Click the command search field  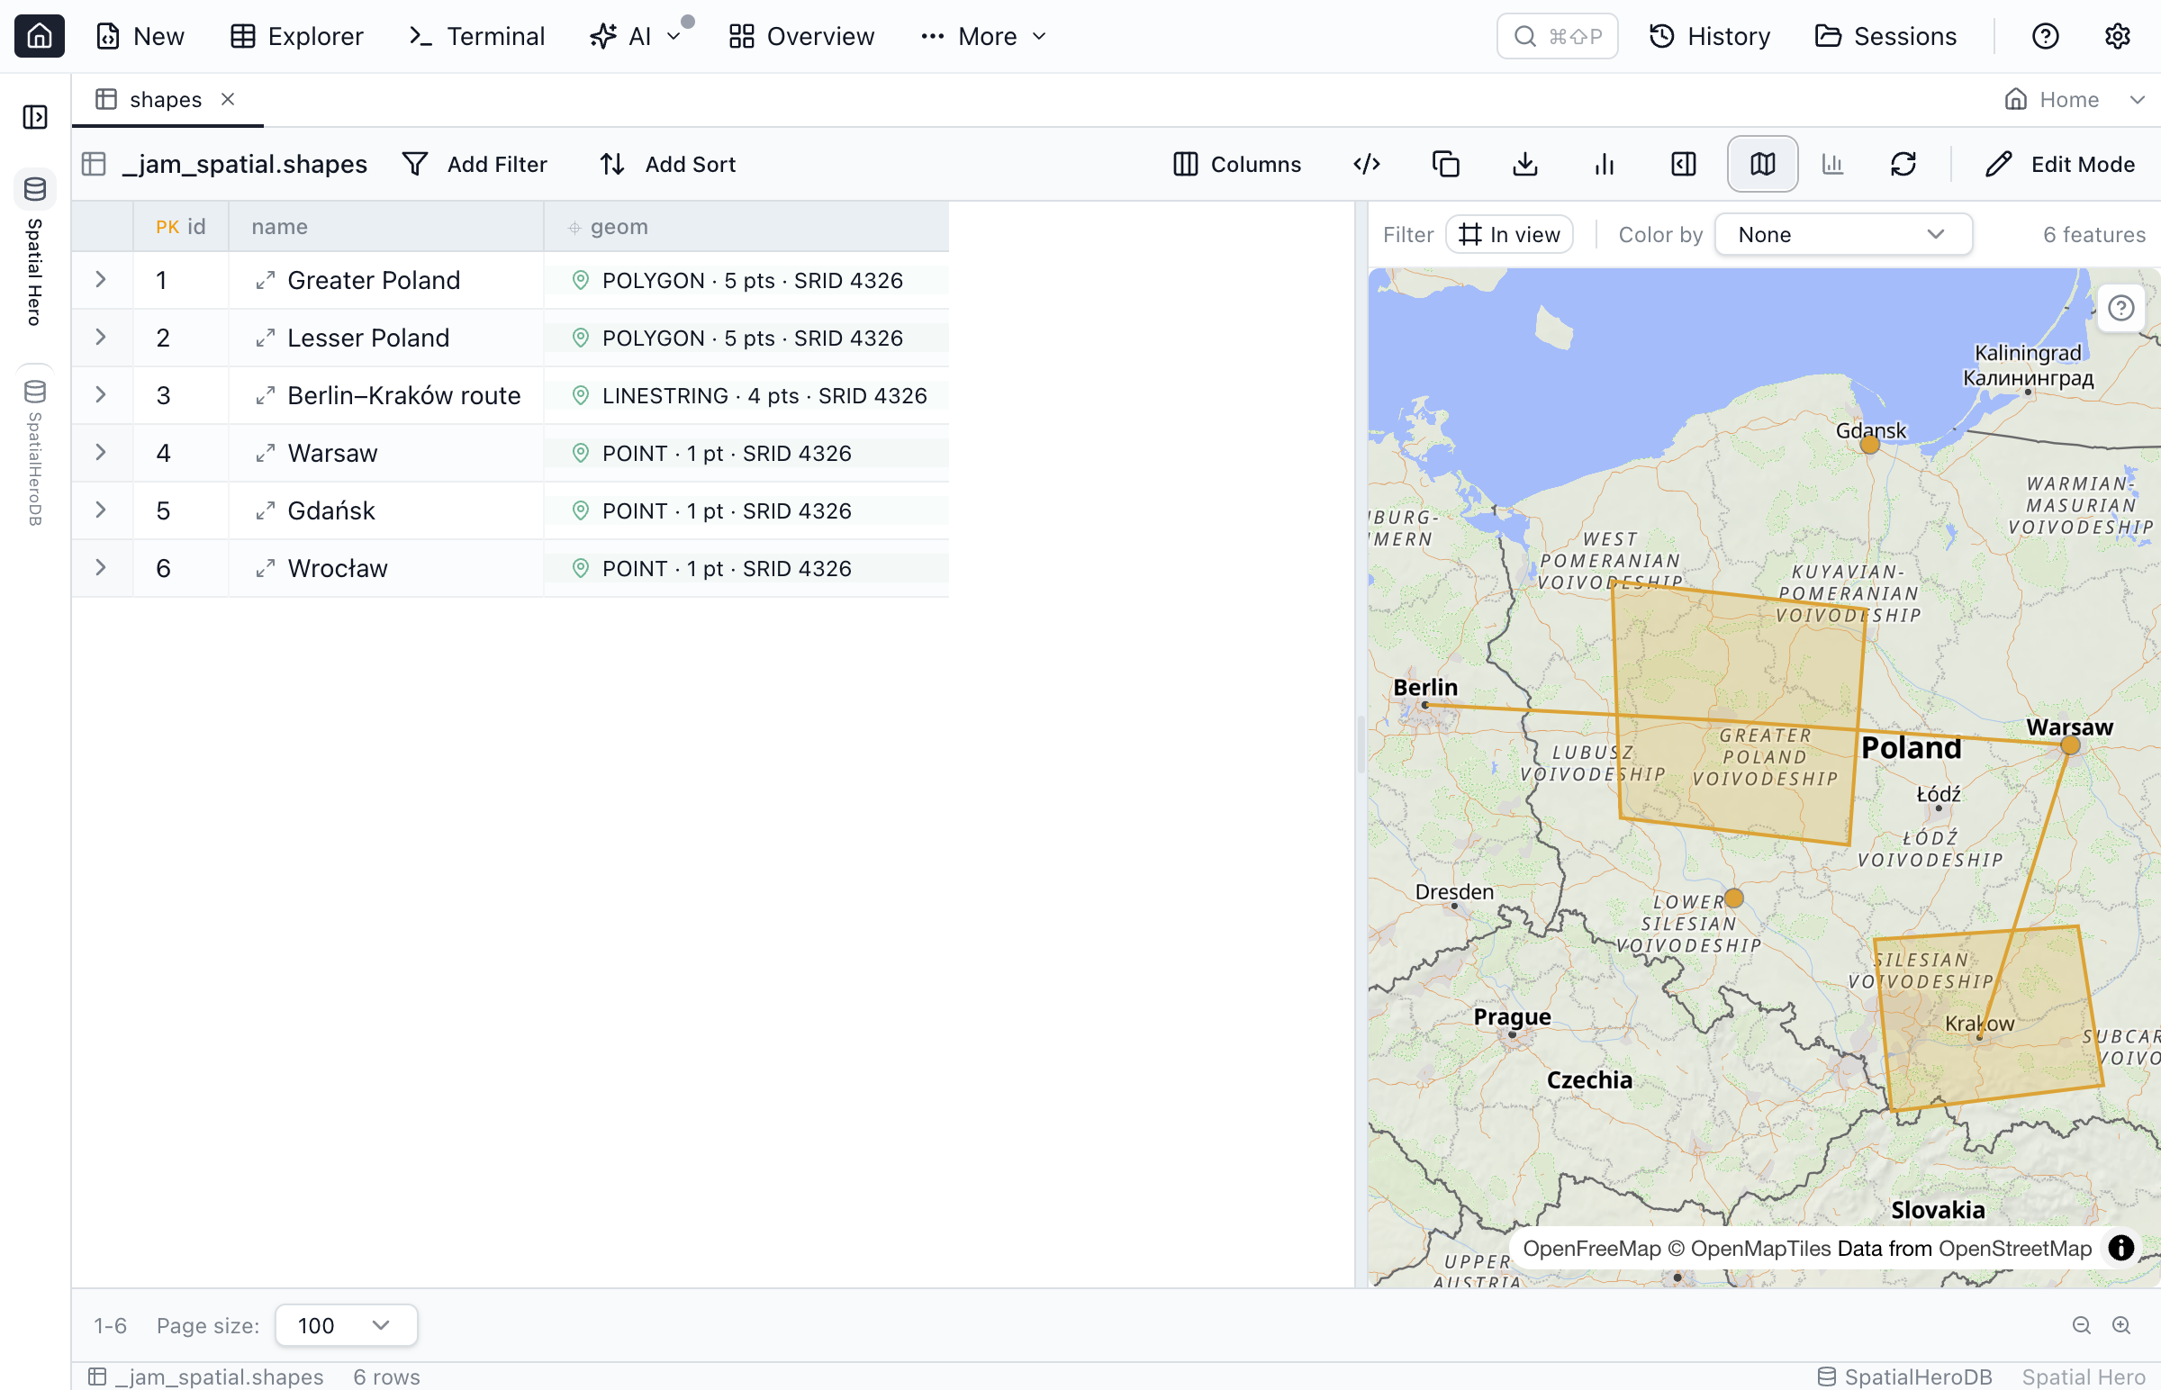click(1556, 36)
